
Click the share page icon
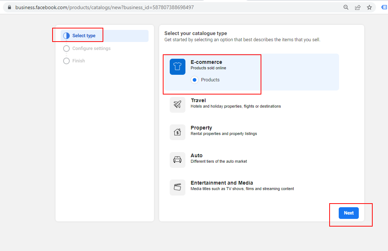pos(358,7)
